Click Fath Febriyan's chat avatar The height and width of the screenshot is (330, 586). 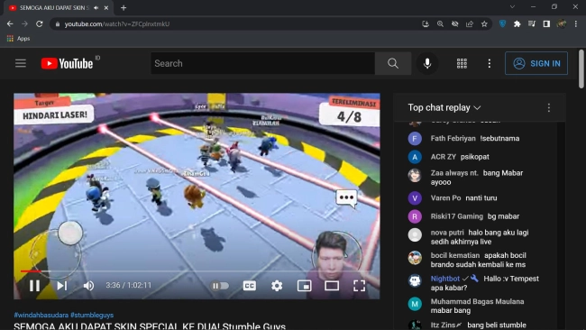click(x=415, y=139)
